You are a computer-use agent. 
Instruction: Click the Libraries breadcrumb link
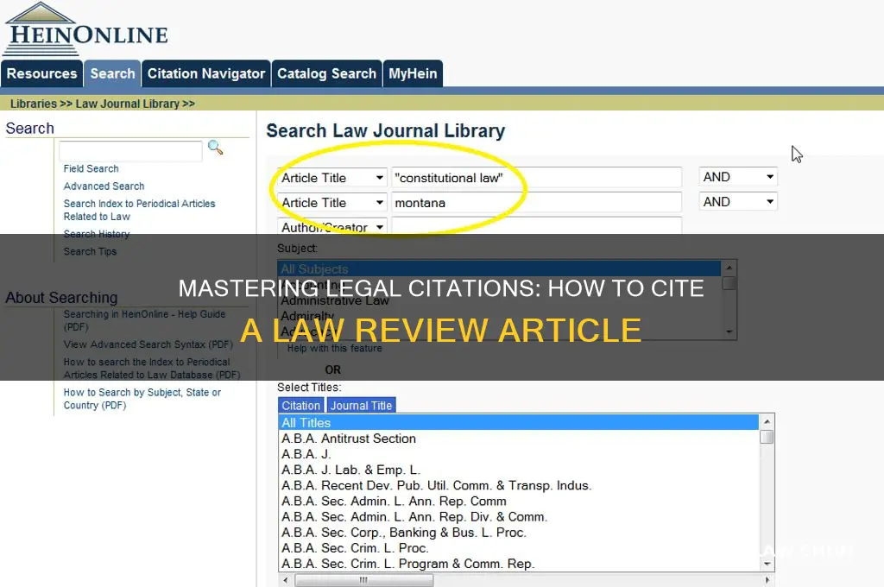coord(34,104)
